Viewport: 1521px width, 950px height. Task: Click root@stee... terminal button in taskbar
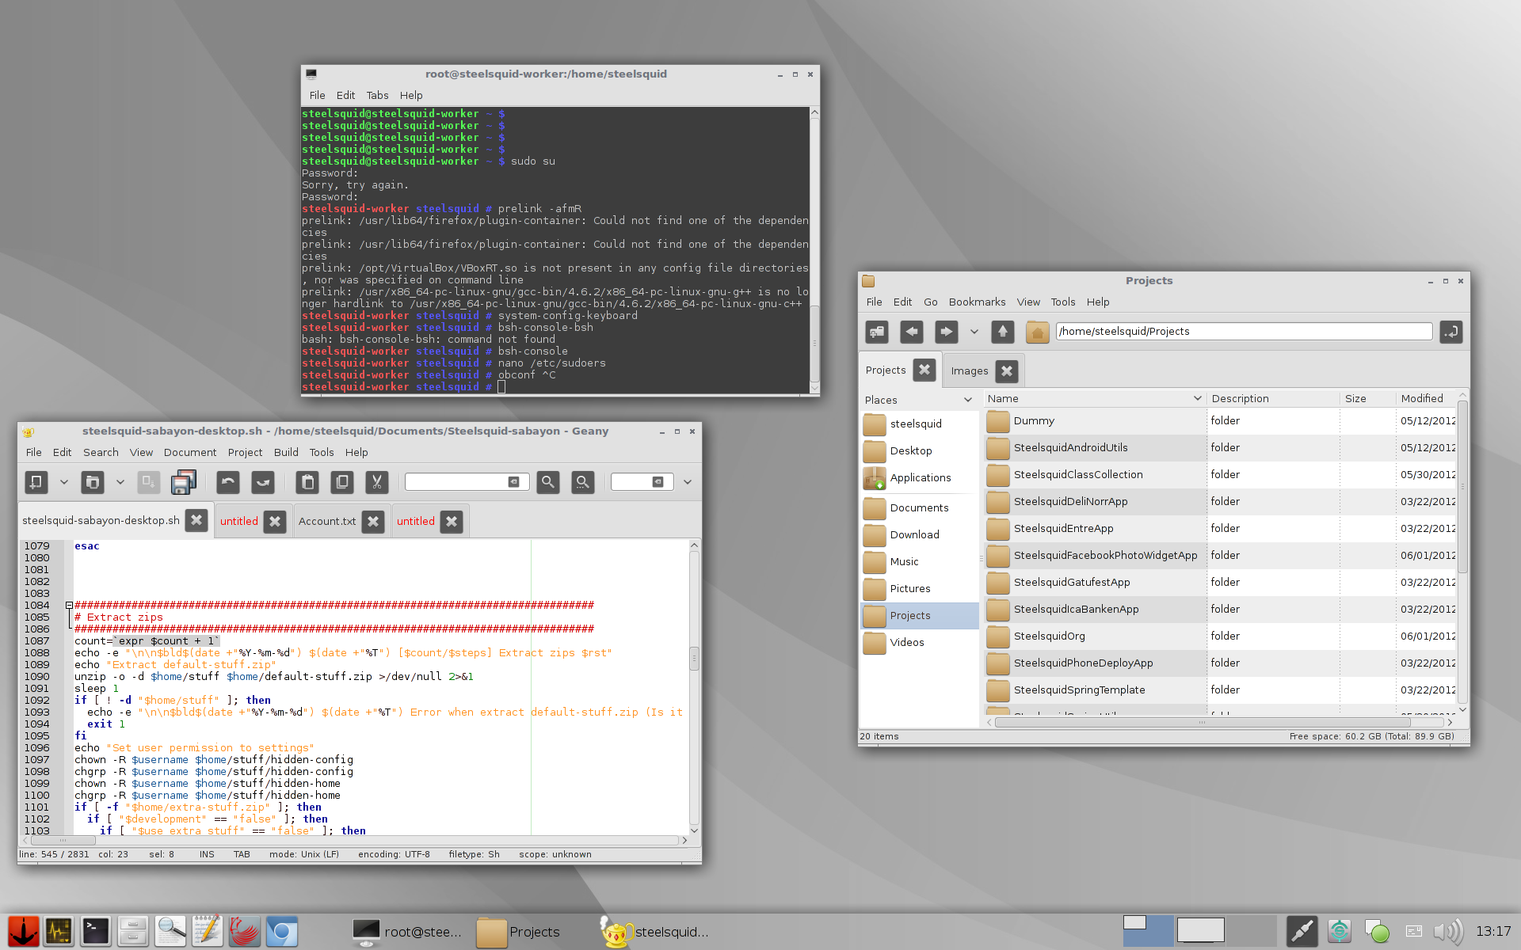(x=407, y=932)
